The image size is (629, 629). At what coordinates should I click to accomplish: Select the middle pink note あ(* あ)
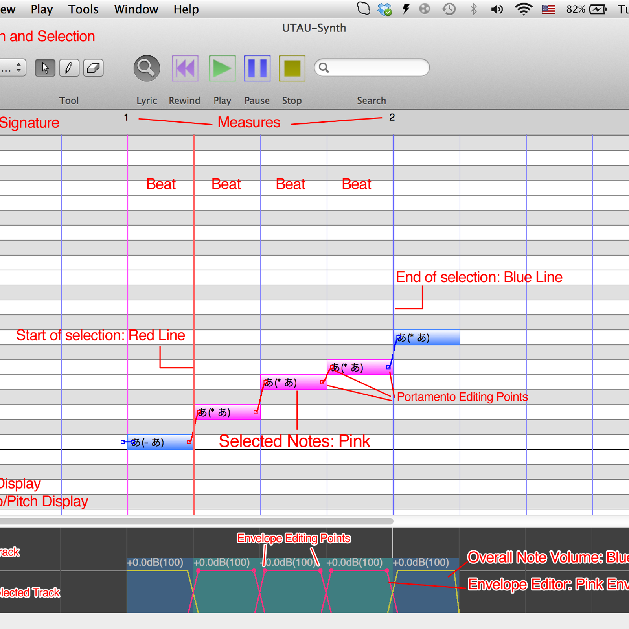[294, 382]
